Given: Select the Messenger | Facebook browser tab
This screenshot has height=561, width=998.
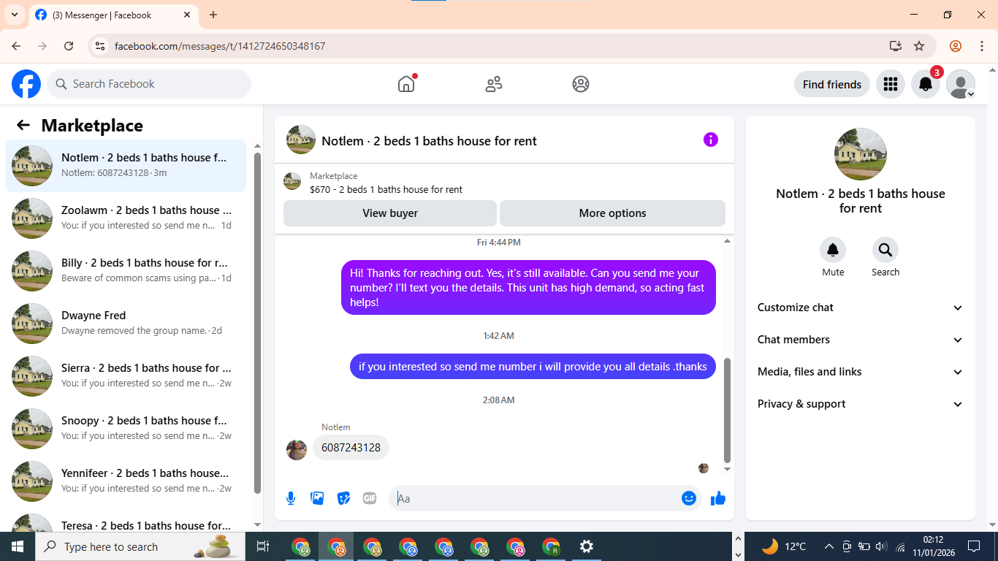Looking at the screenshot, I should coord(113,15).
